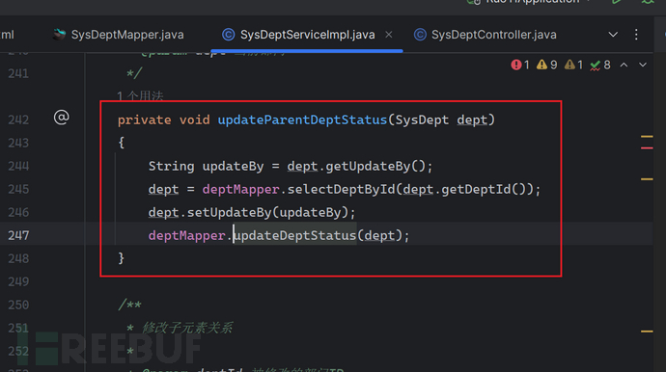Switch to the SysDeptController.java tab
The image size is (666, 372).
tap(486, 35)
